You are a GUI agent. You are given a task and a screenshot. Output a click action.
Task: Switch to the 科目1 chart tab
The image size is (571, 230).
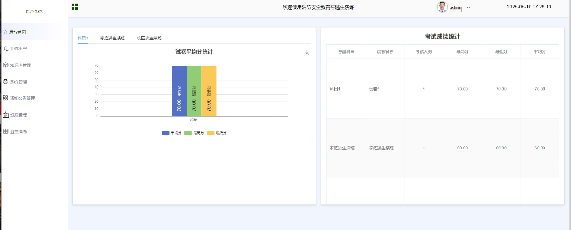82,38
